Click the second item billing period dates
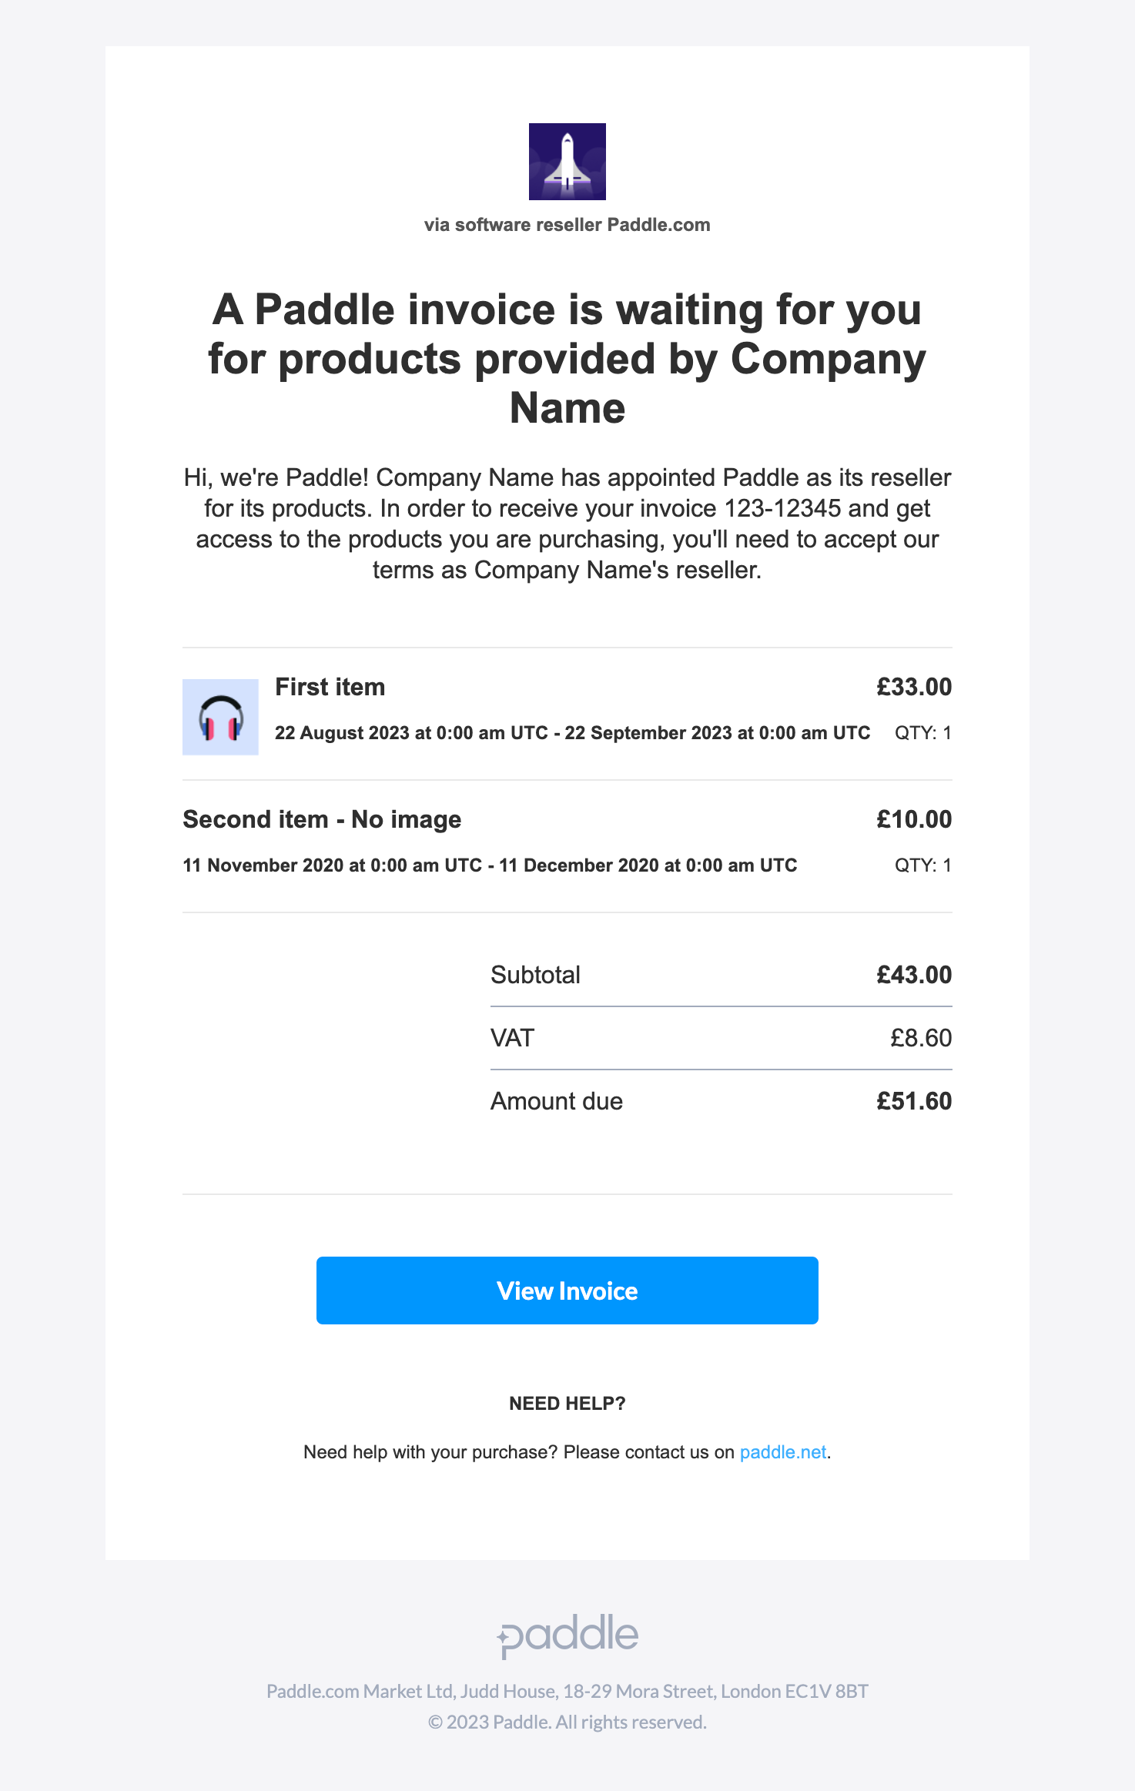The image size is (1135, 1791). pos(490,865)
